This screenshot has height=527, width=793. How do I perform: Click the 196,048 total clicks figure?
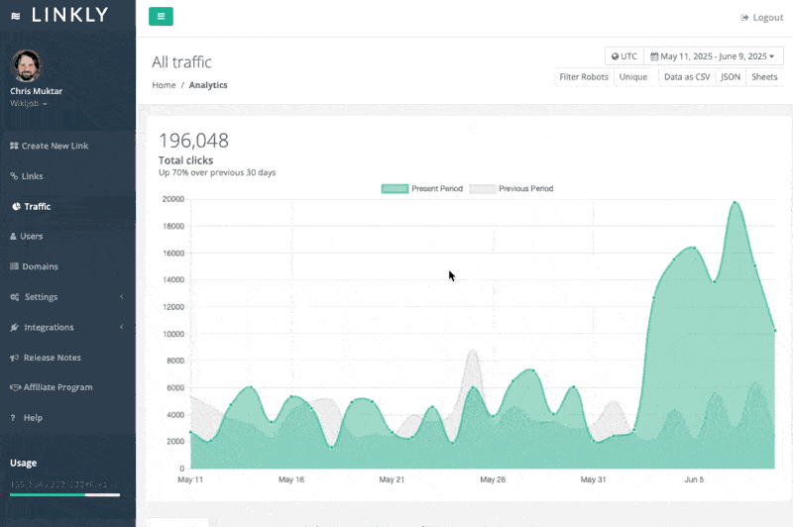(x=193, y=141)
